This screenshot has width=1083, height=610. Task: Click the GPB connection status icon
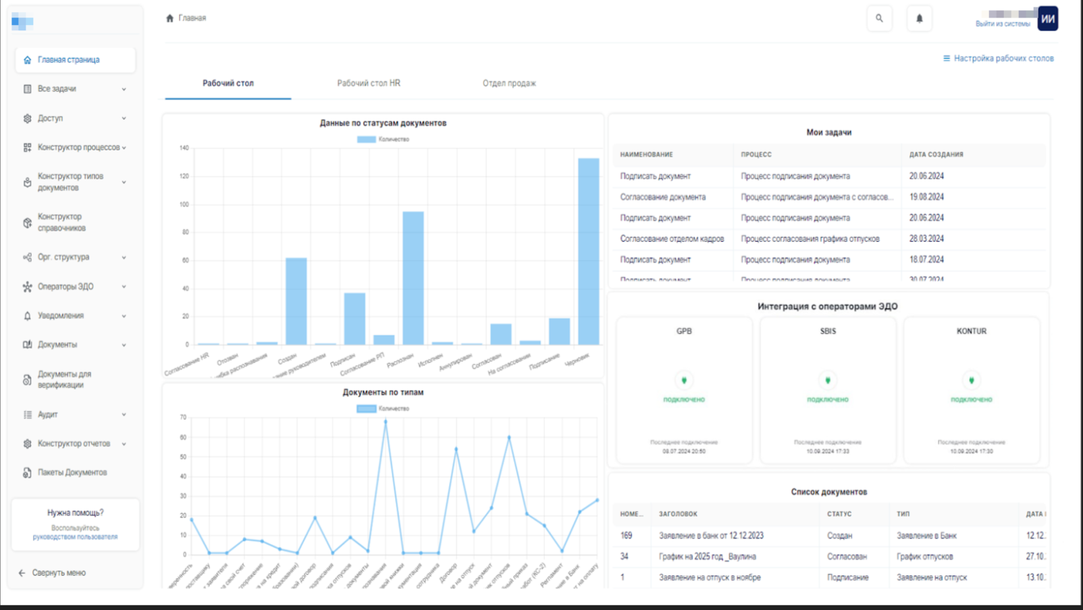pyautogui.click(x=684, y=381)
